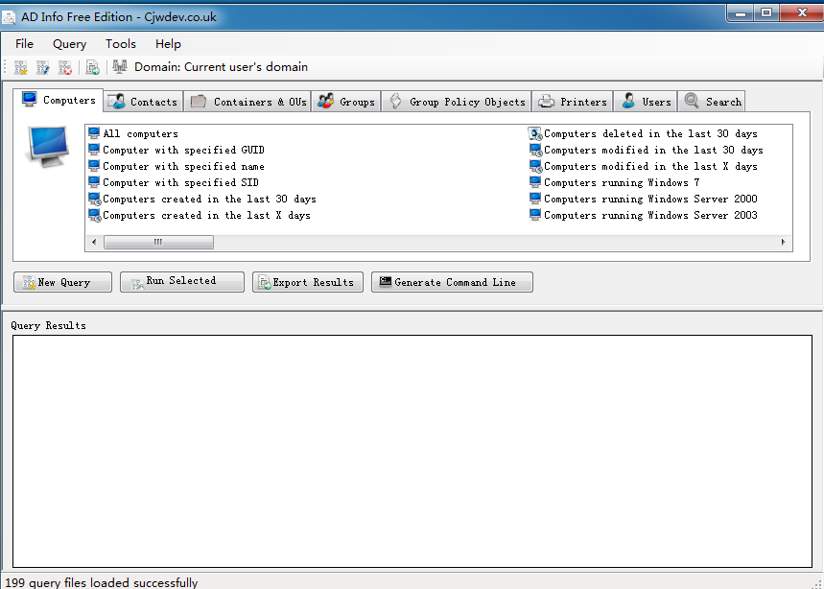The width and height of the screenshot is (824, 589).
Task: Switch to the Groups tab
Action: [x=346, y=102]
